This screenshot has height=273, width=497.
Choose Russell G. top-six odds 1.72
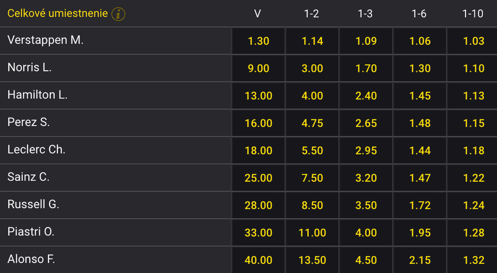tap(420, 205)
